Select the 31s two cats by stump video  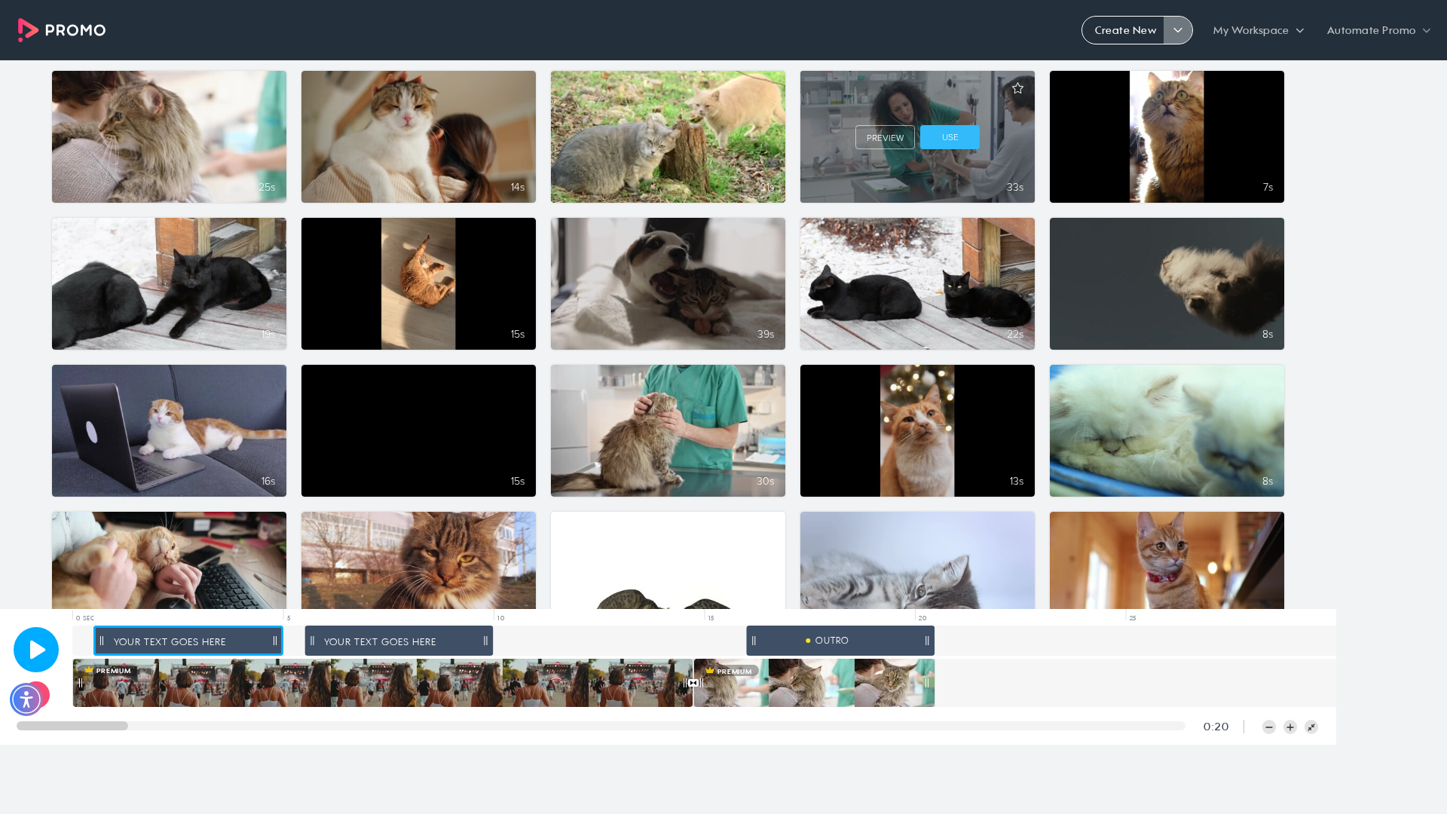click(668, 136)
